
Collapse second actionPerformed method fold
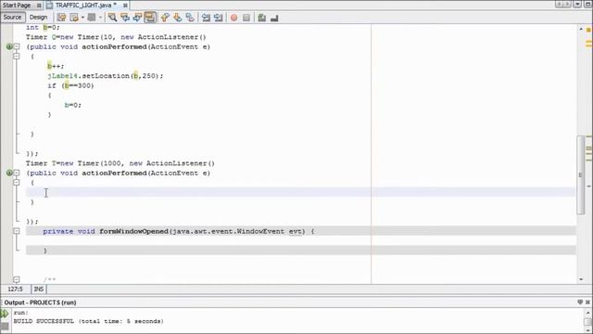[x=17, y=173]
